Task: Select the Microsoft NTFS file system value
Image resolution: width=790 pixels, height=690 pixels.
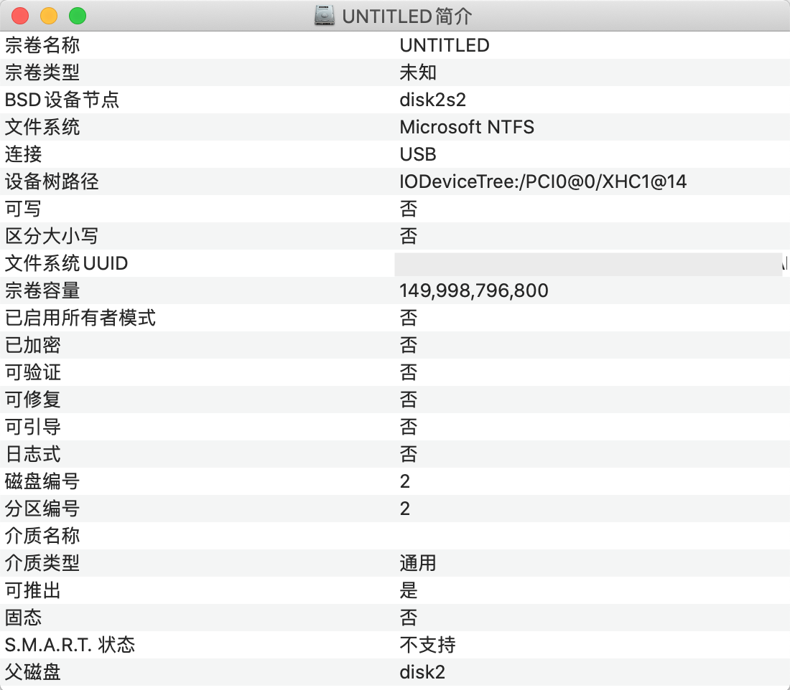Action: pos(467,127)
